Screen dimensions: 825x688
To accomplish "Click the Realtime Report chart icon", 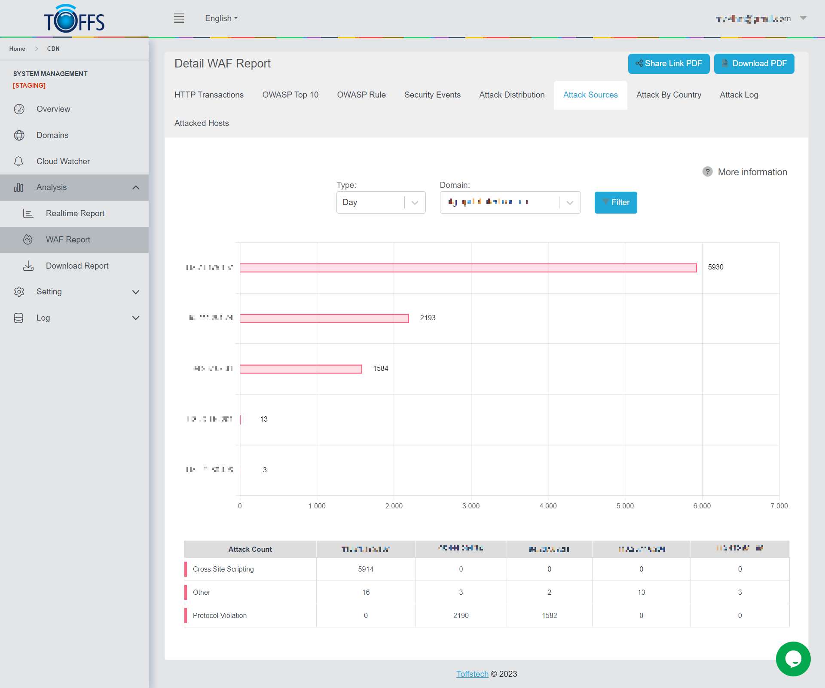I will [28, 214].
